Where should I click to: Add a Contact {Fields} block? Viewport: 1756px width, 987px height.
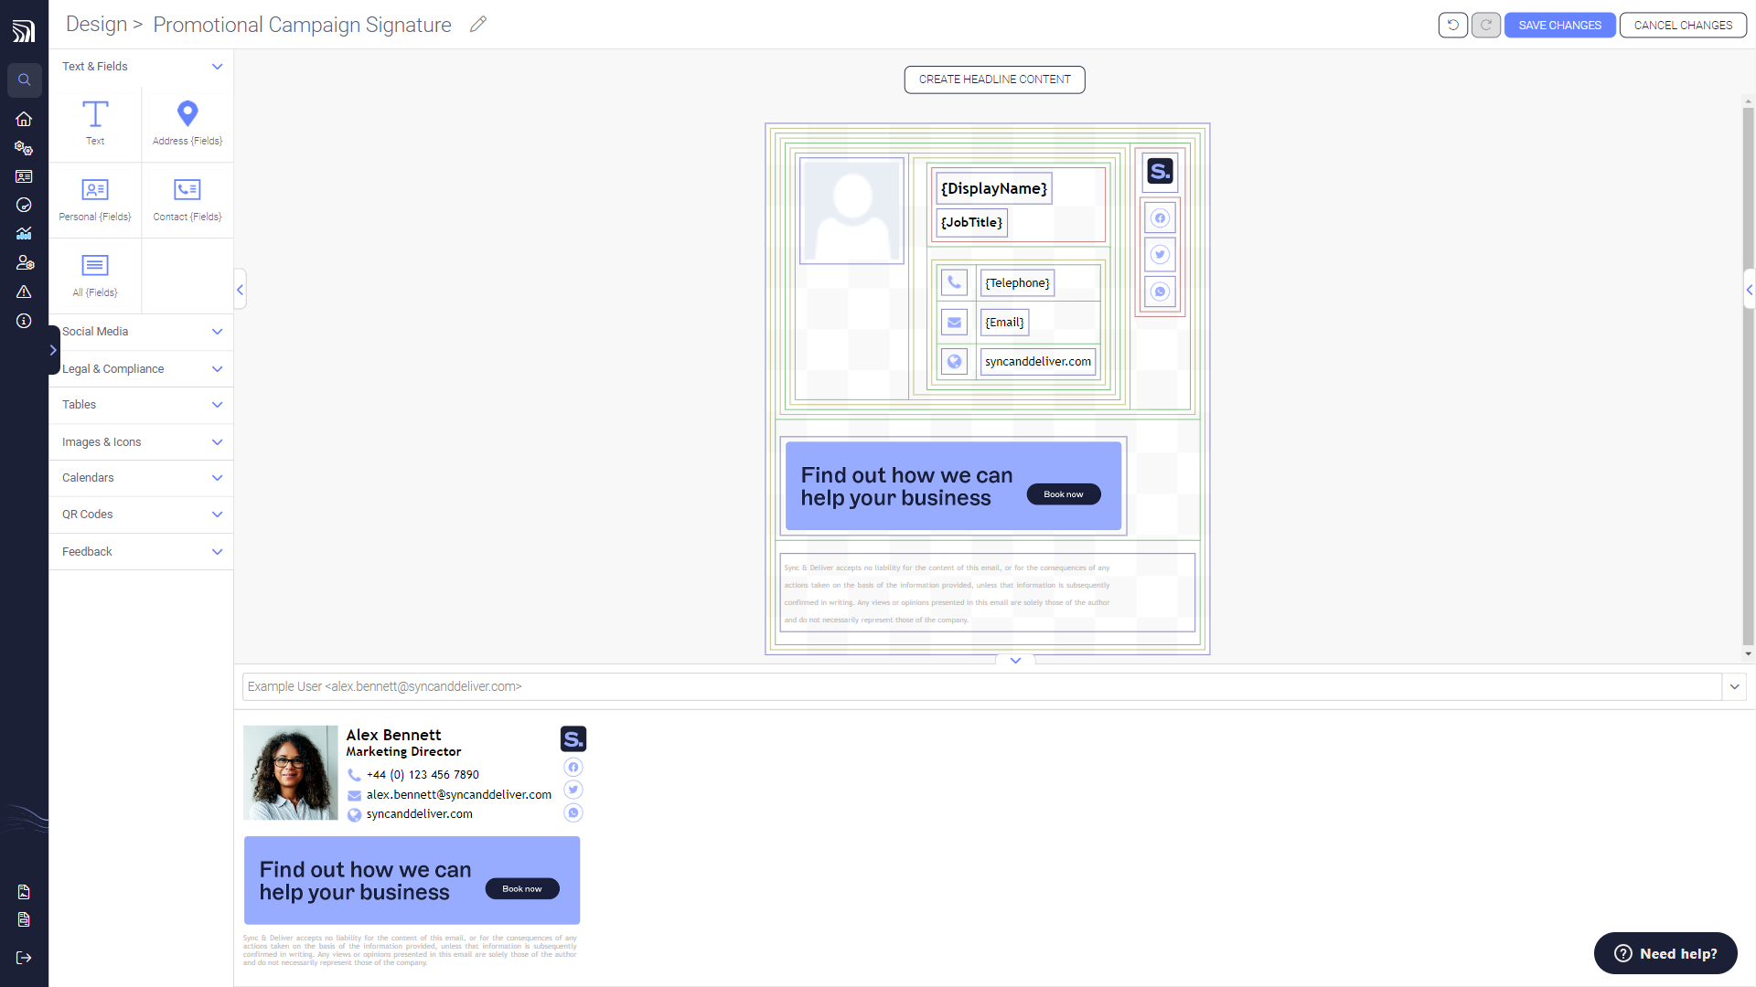[x=187, y=199]
